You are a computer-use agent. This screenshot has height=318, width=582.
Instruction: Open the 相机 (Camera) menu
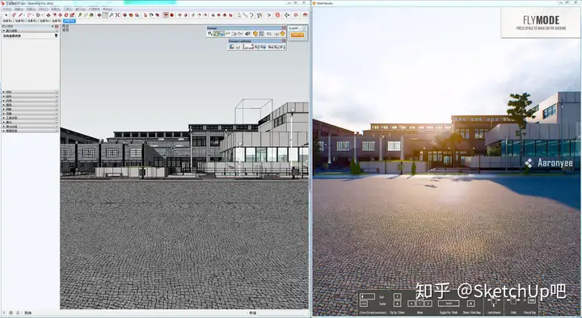(44, 9)
